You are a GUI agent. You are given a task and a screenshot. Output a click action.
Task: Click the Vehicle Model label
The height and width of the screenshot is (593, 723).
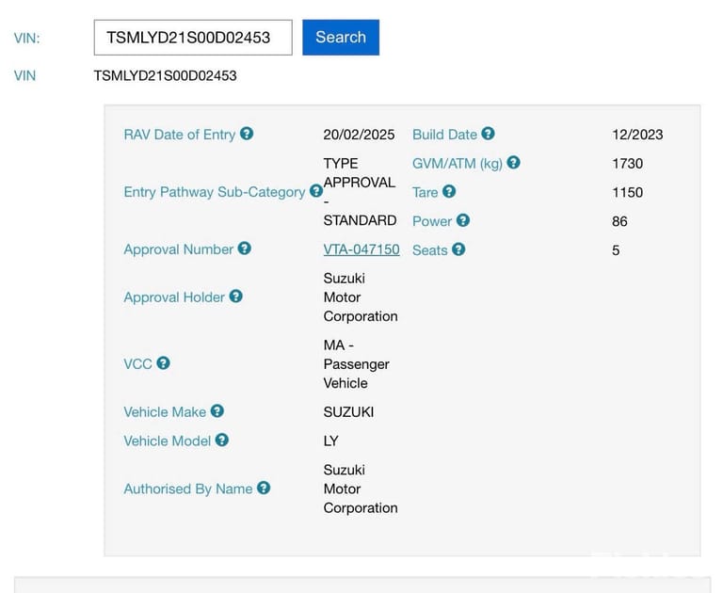coord(167,441)
